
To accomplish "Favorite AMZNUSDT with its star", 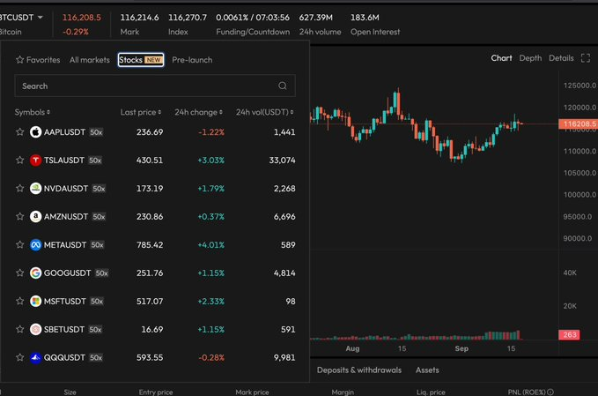I will pos(20,216).
